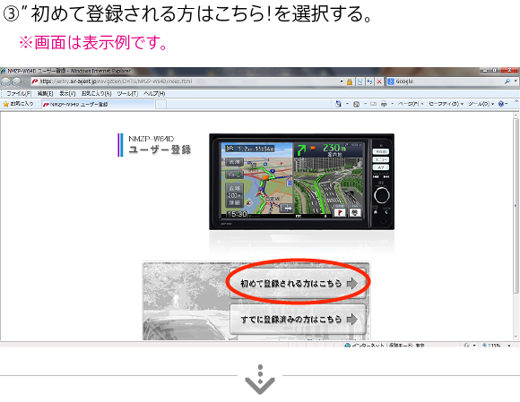Image resolution: width=520 pixels, height=402 pixels.
Task: Open the 編集(E) menu
Action: click(x=45, y=94)
